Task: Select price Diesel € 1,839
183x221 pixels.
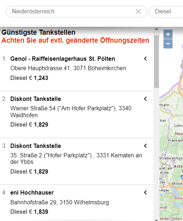Action: coord(29,212)
